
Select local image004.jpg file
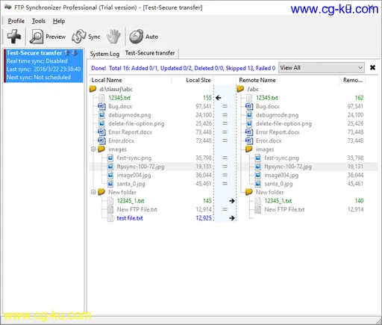tap(134, 175)
